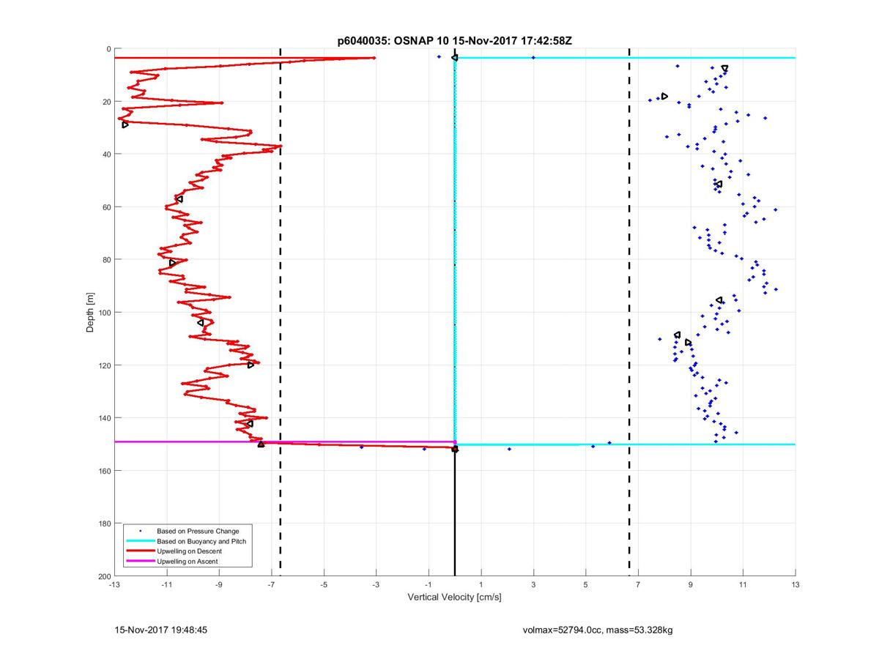
Task: Click the y-axis tick label 200
Action: (104, 576)
